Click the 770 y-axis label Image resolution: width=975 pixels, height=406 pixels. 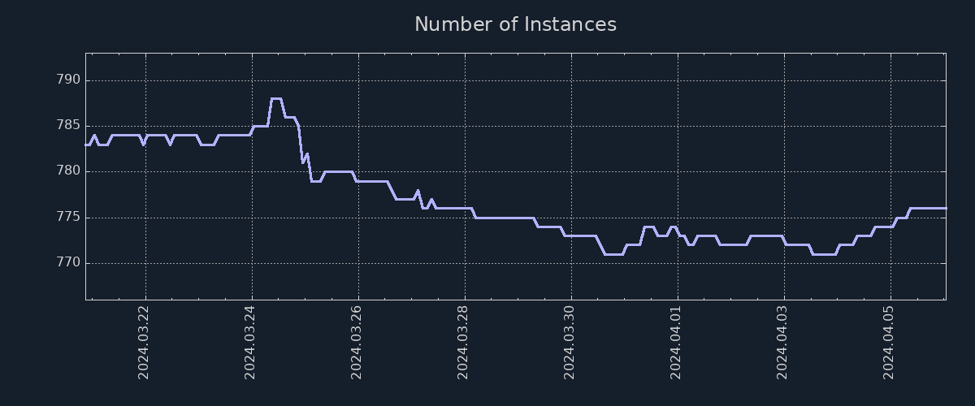click(68, 263)
